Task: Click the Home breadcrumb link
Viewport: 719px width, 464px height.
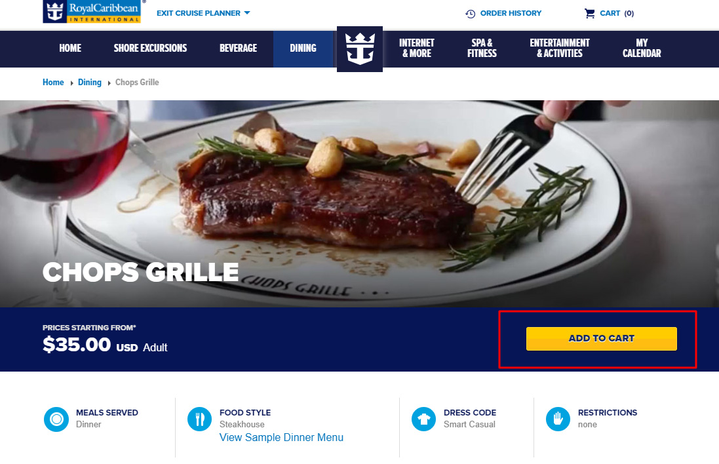Action: point(53,83)
